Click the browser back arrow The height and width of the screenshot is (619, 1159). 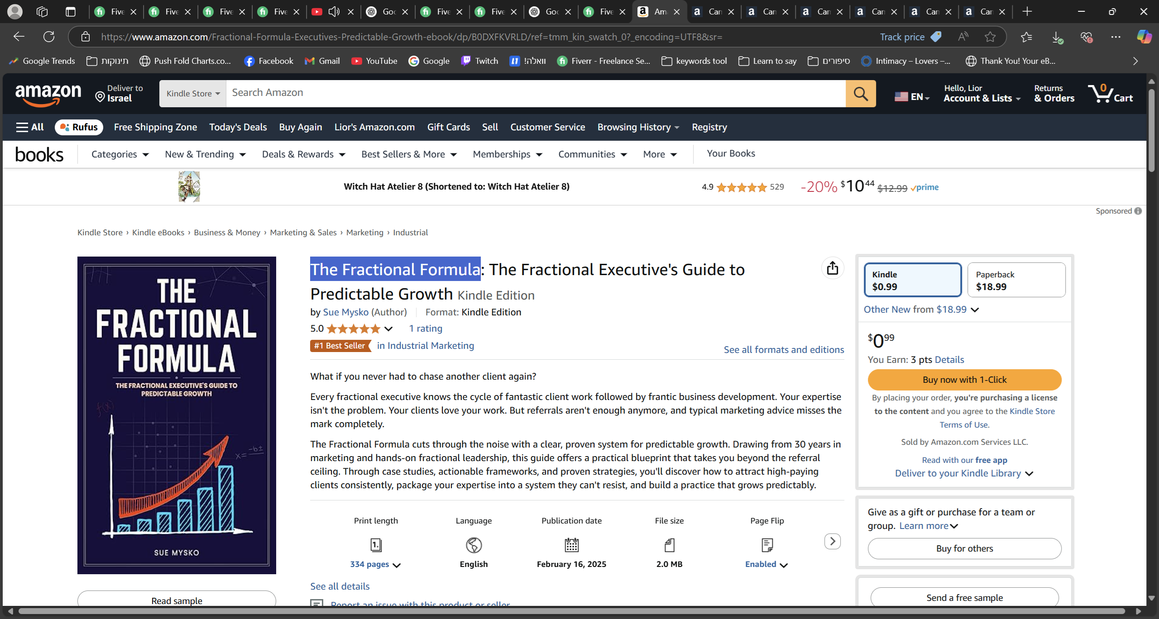pos(19,37)
